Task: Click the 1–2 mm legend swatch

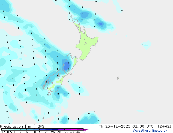Action: 17,129
